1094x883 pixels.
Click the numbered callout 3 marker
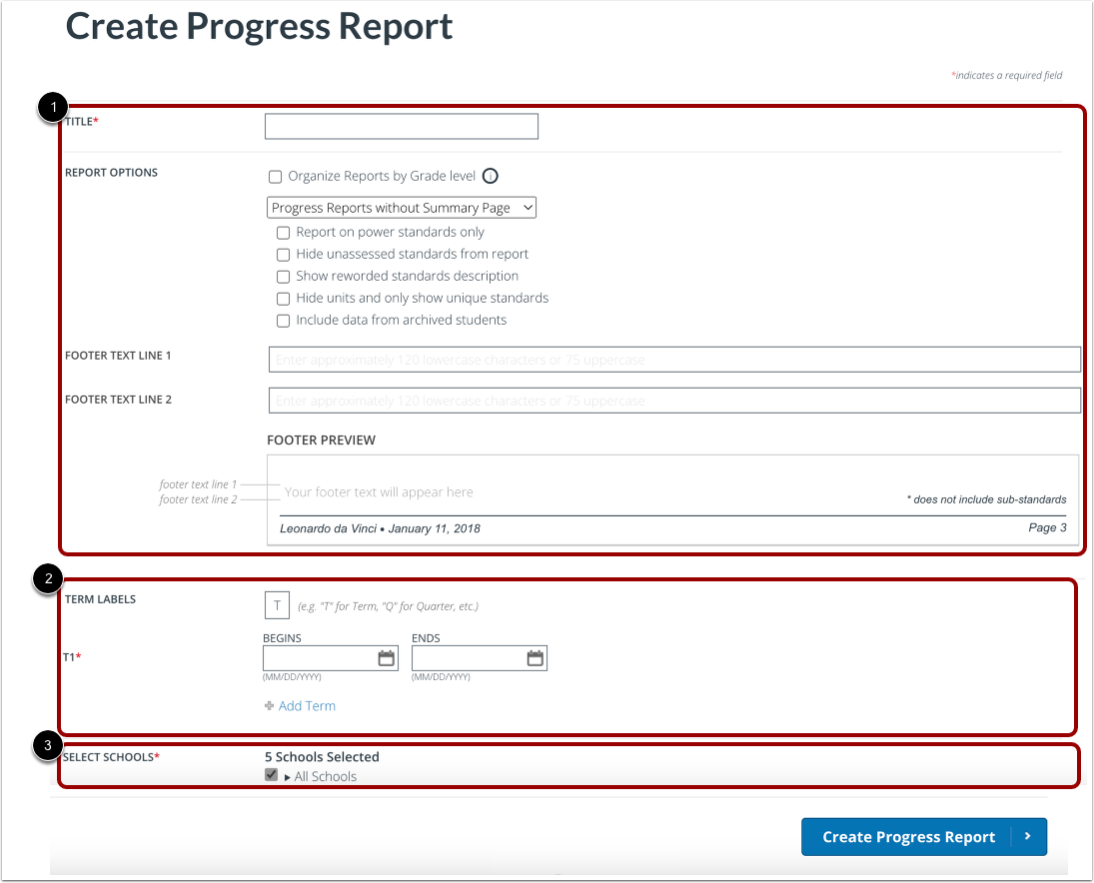48,747
